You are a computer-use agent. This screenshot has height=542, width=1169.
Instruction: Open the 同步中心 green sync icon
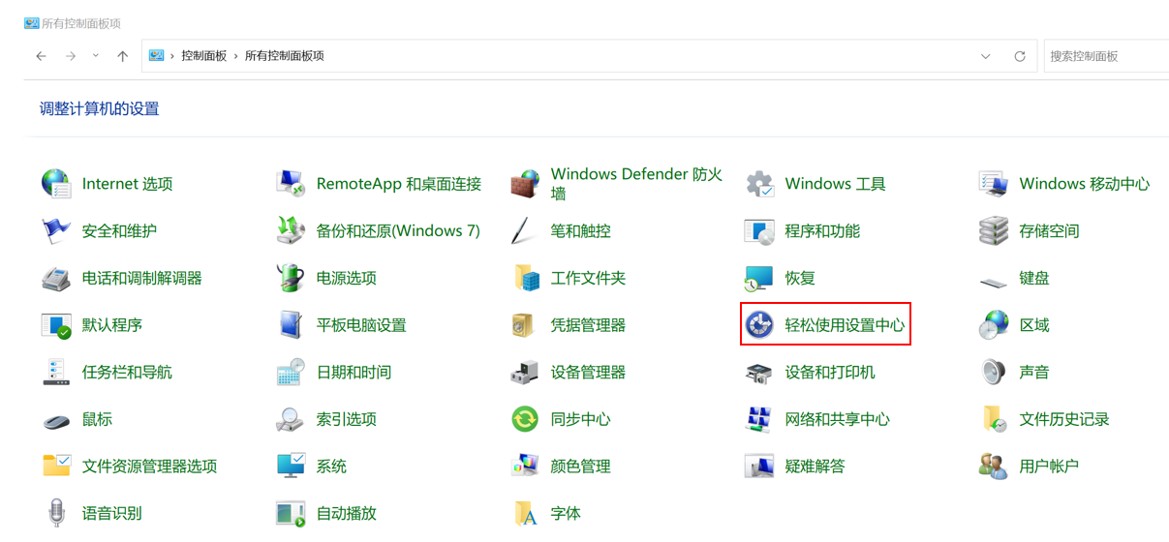525,419
